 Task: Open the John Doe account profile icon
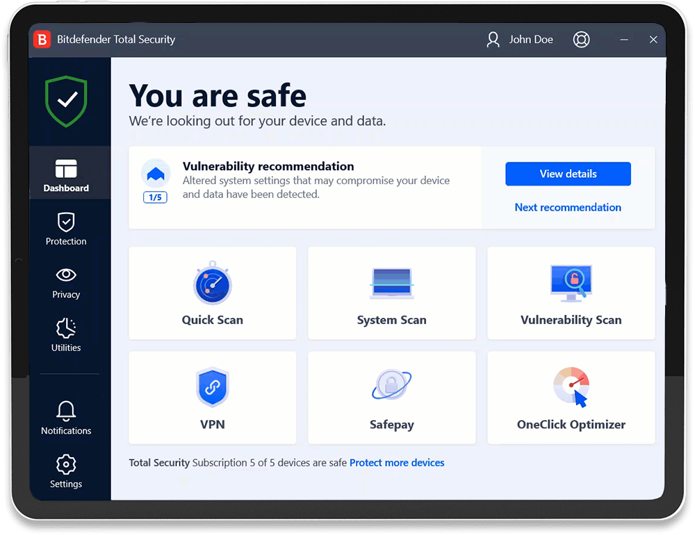[493, 40]
